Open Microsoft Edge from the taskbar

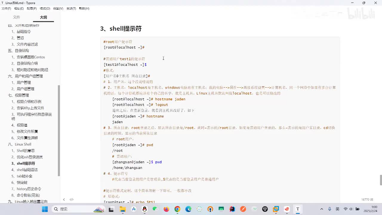point(188,209)
